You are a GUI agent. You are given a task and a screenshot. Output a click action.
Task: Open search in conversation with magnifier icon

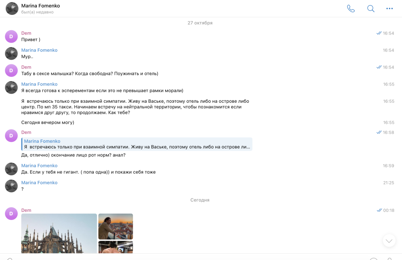click(x=371, y=9)
